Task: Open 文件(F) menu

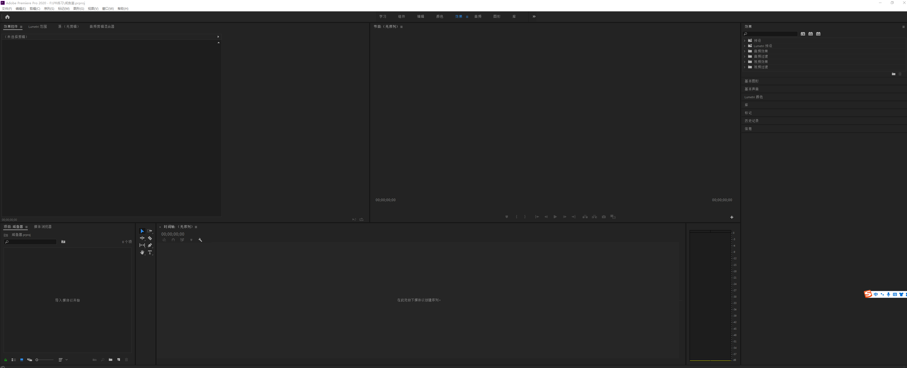Action: pyautogui.click(x=7, y=8)
